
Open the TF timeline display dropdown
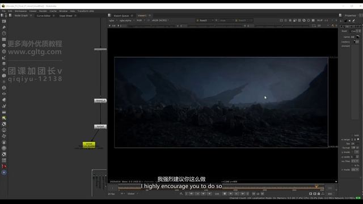click(x=123, y=194)
